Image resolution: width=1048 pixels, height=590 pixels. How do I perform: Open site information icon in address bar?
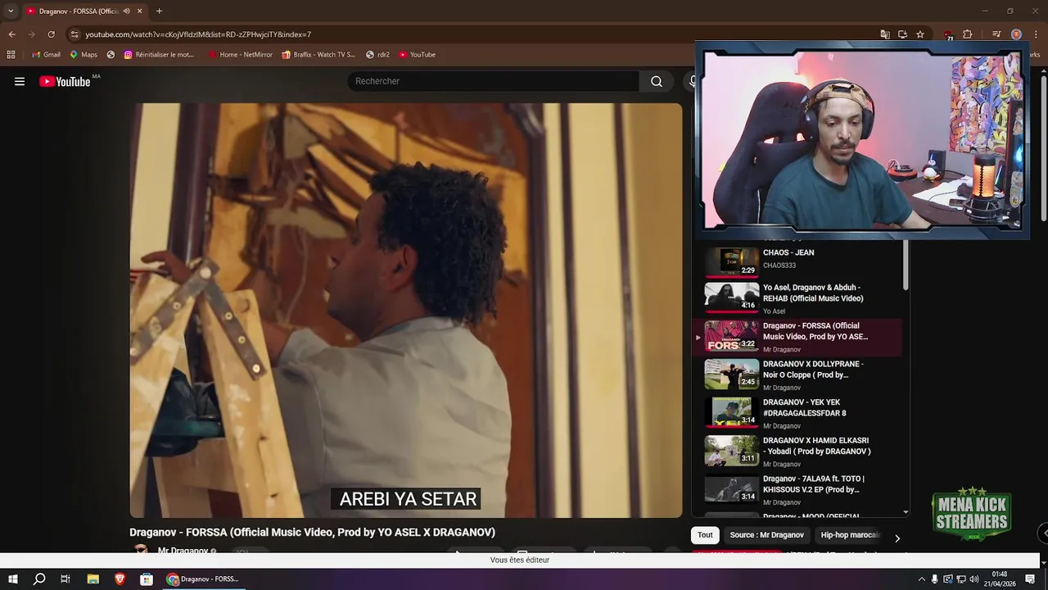point(75,34)
